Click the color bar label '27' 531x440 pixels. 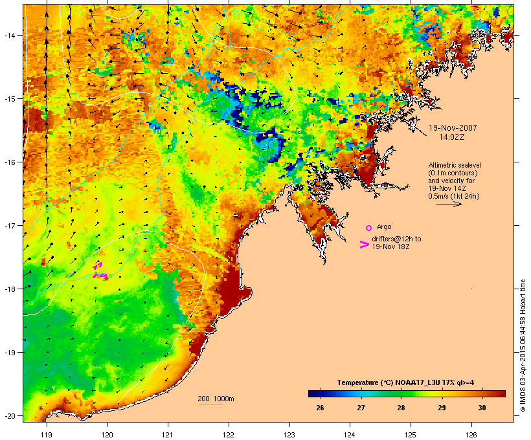point(361,408)
